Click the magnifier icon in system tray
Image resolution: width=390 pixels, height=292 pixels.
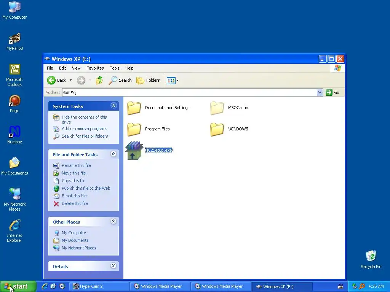click(x=362, y=286)
